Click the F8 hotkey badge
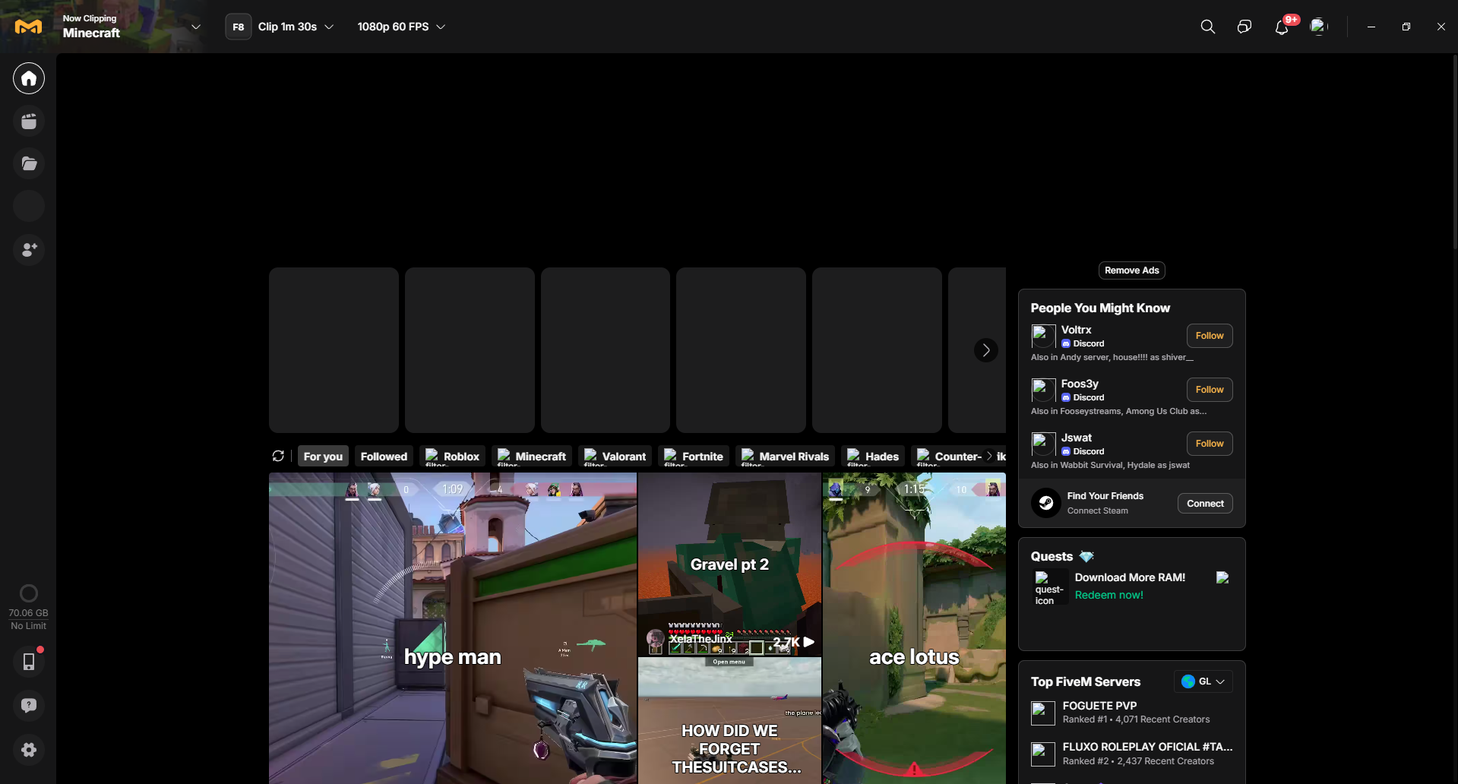The height and width of the screenshot is (784, 1458). (238, 27)
